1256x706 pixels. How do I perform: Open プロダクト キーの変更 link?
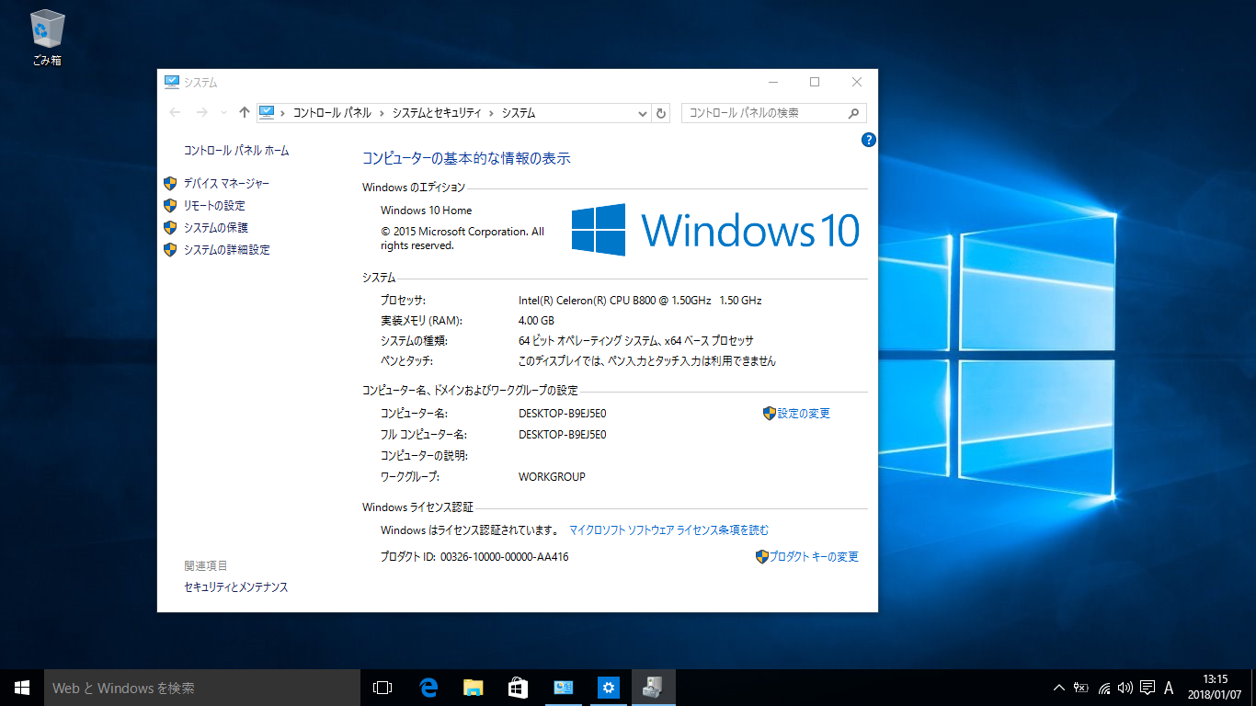click(814, 556)
